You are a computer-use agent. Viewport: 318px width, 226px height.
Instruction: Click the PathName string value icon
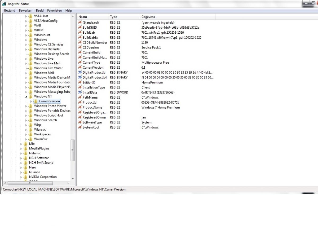click(x=80, y=98)
